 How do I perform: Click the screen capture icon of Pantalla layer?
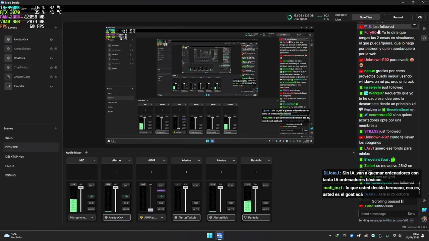click(8, 86)
